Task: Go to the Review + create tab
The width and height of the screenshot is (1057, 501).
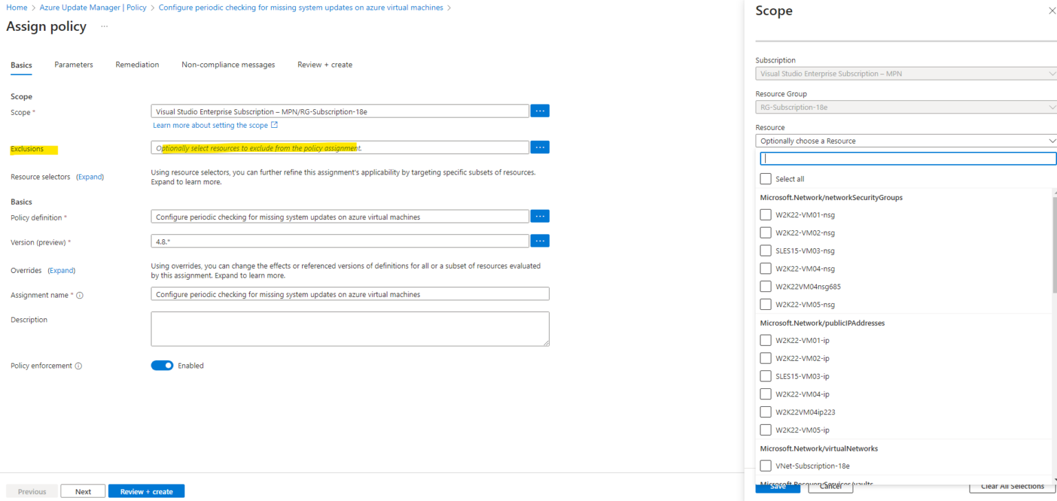Action: tap(325, 65)
